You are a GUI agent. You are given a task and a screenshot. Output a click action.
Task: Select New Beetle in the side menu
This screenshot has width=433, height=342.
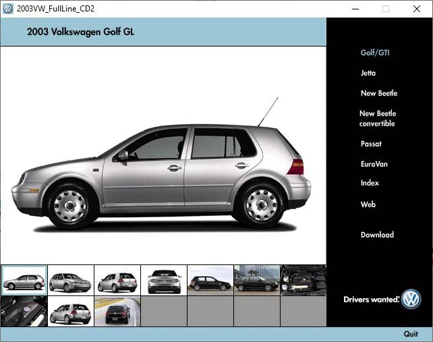379,93
